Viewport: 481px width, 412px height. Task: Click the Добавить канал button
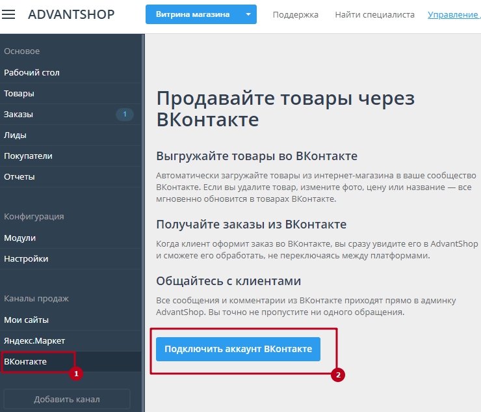(x=67, y=400)
